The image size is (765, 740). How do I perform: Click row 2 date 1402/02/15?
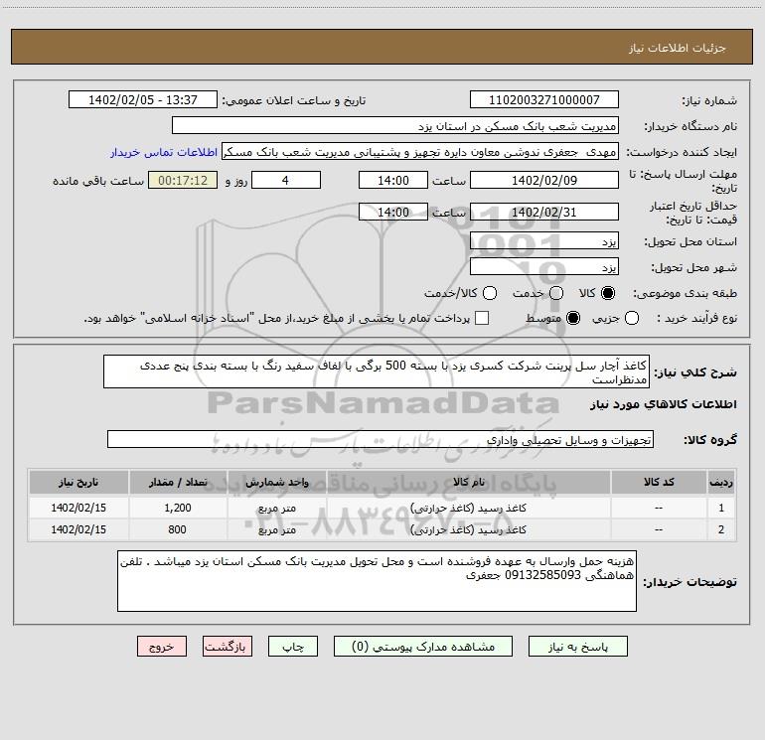tap(78, 529)
